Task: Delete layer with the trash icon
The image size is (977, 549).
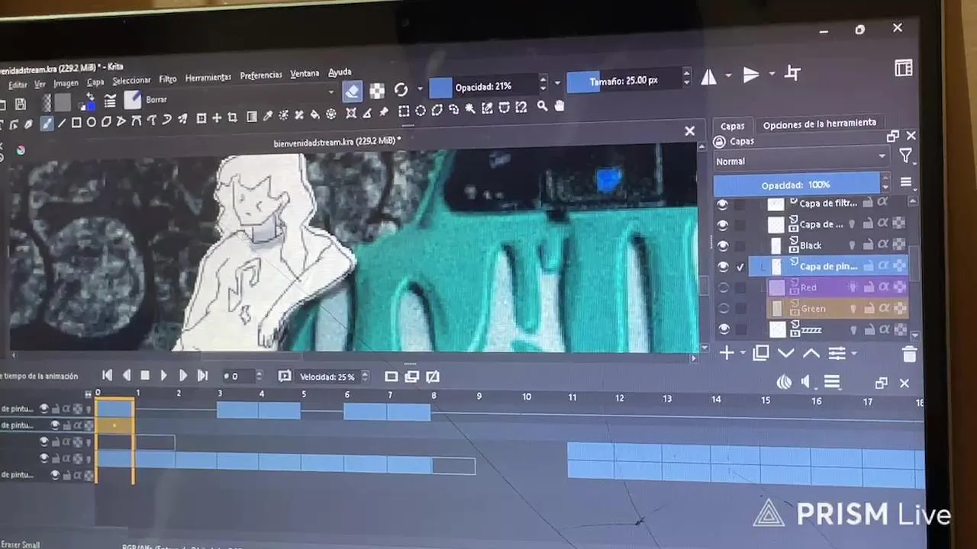Action: (908, 354)
